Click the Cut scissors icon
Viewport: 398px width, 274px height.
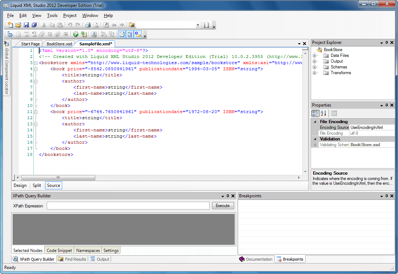(x=44, y=25)
